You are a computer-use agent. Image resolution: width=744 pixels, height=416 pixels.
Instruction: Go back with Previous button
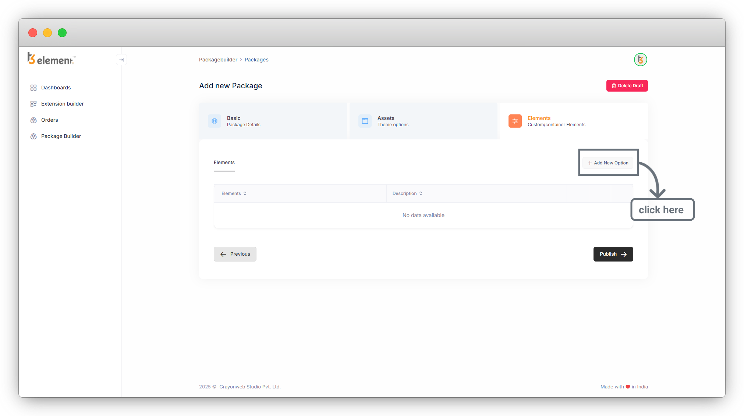coord(235,254)
